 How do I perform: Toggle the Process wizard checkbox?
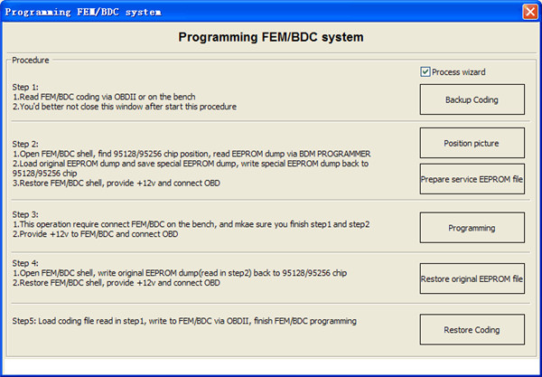[x=426, y=72]
